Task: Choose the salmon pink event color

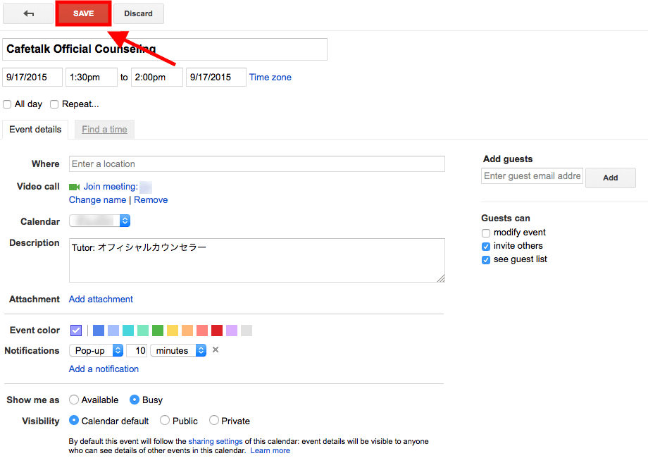Action: (202, 331)
